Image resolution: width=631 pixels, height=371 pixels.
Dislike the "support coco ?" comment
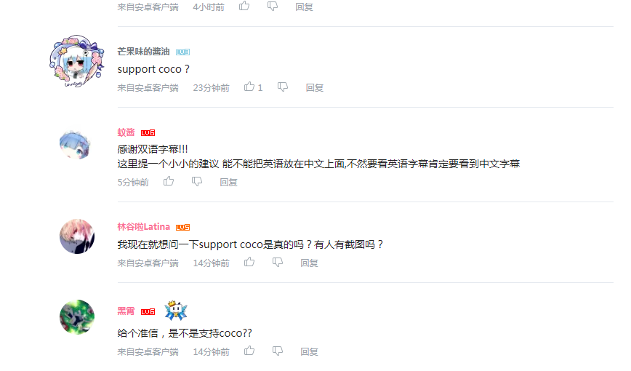[x=283, y=87]
